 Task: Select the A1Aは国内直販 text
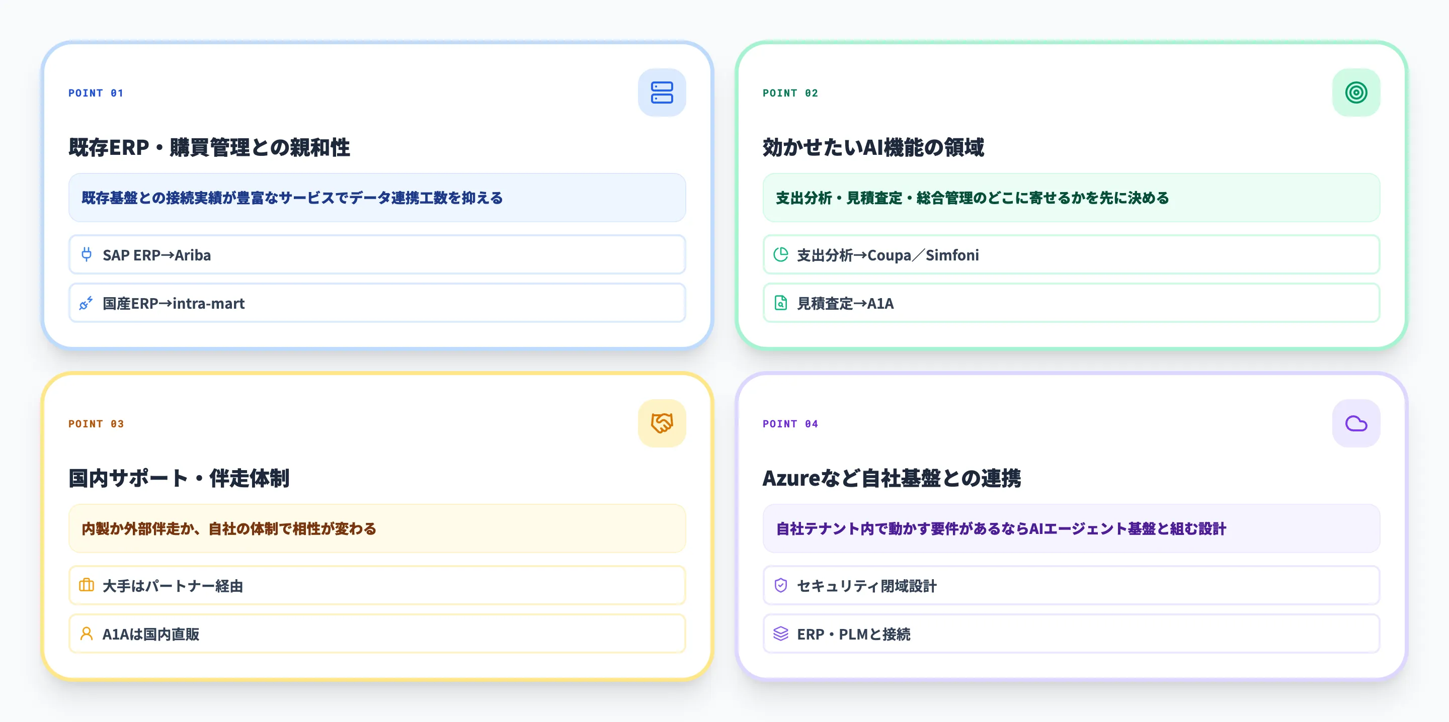[151, 635]
